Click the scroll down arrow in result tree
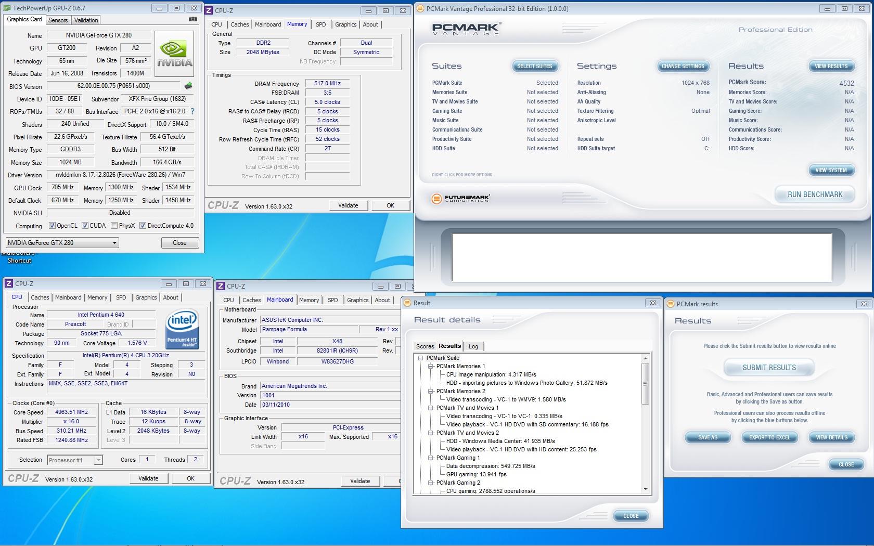Image resolution: width=874 pixels, height=546 pixels. coord(645,489)
